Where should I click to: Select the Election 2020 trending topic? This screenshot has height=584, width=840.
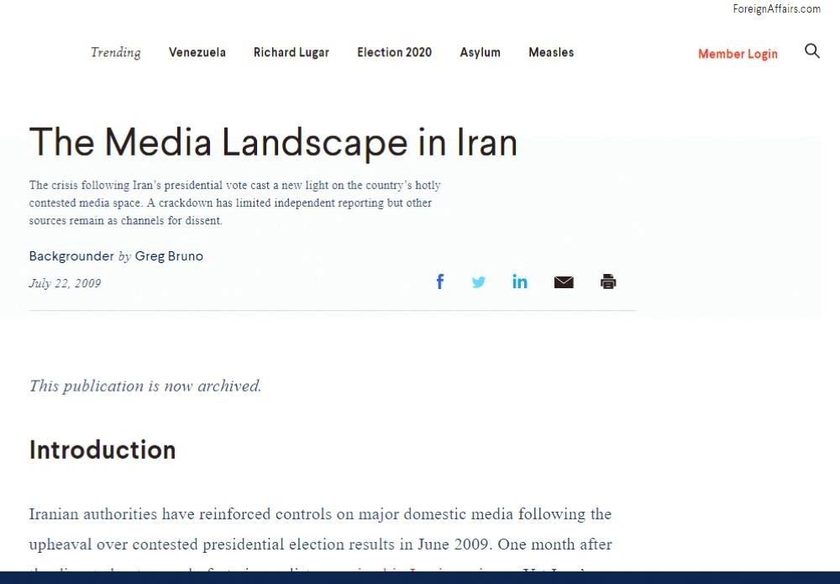coord(394,52)
